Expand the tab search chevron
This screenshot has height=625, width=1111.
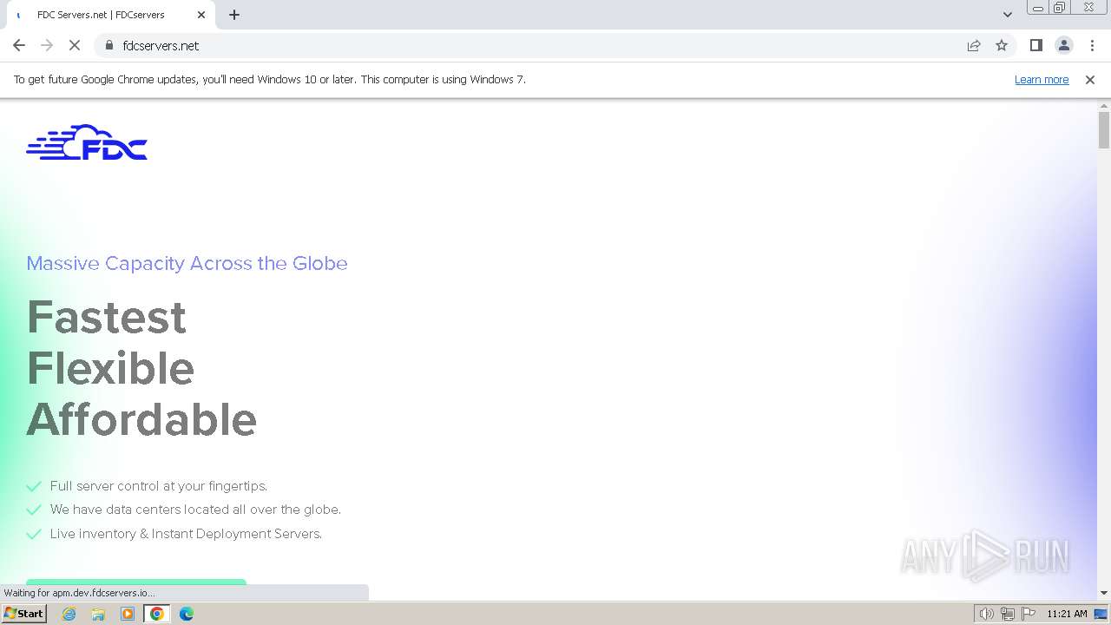tap(1007, 15)
